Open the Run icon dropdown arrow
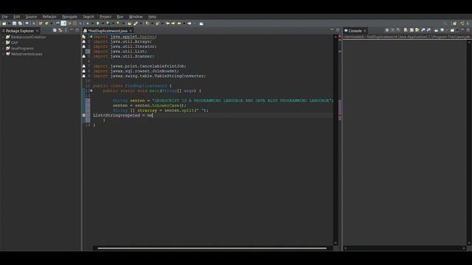 pos(103,24)
